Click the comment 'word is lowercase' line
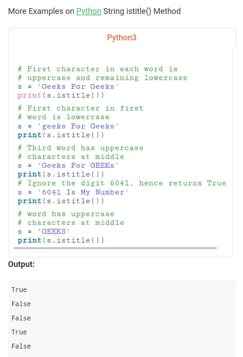Viewport: 243px width, 357px height. click(64, 117)
